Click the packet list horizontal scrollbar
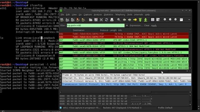This screenshot has height=112, width=200. coord(124,71)
